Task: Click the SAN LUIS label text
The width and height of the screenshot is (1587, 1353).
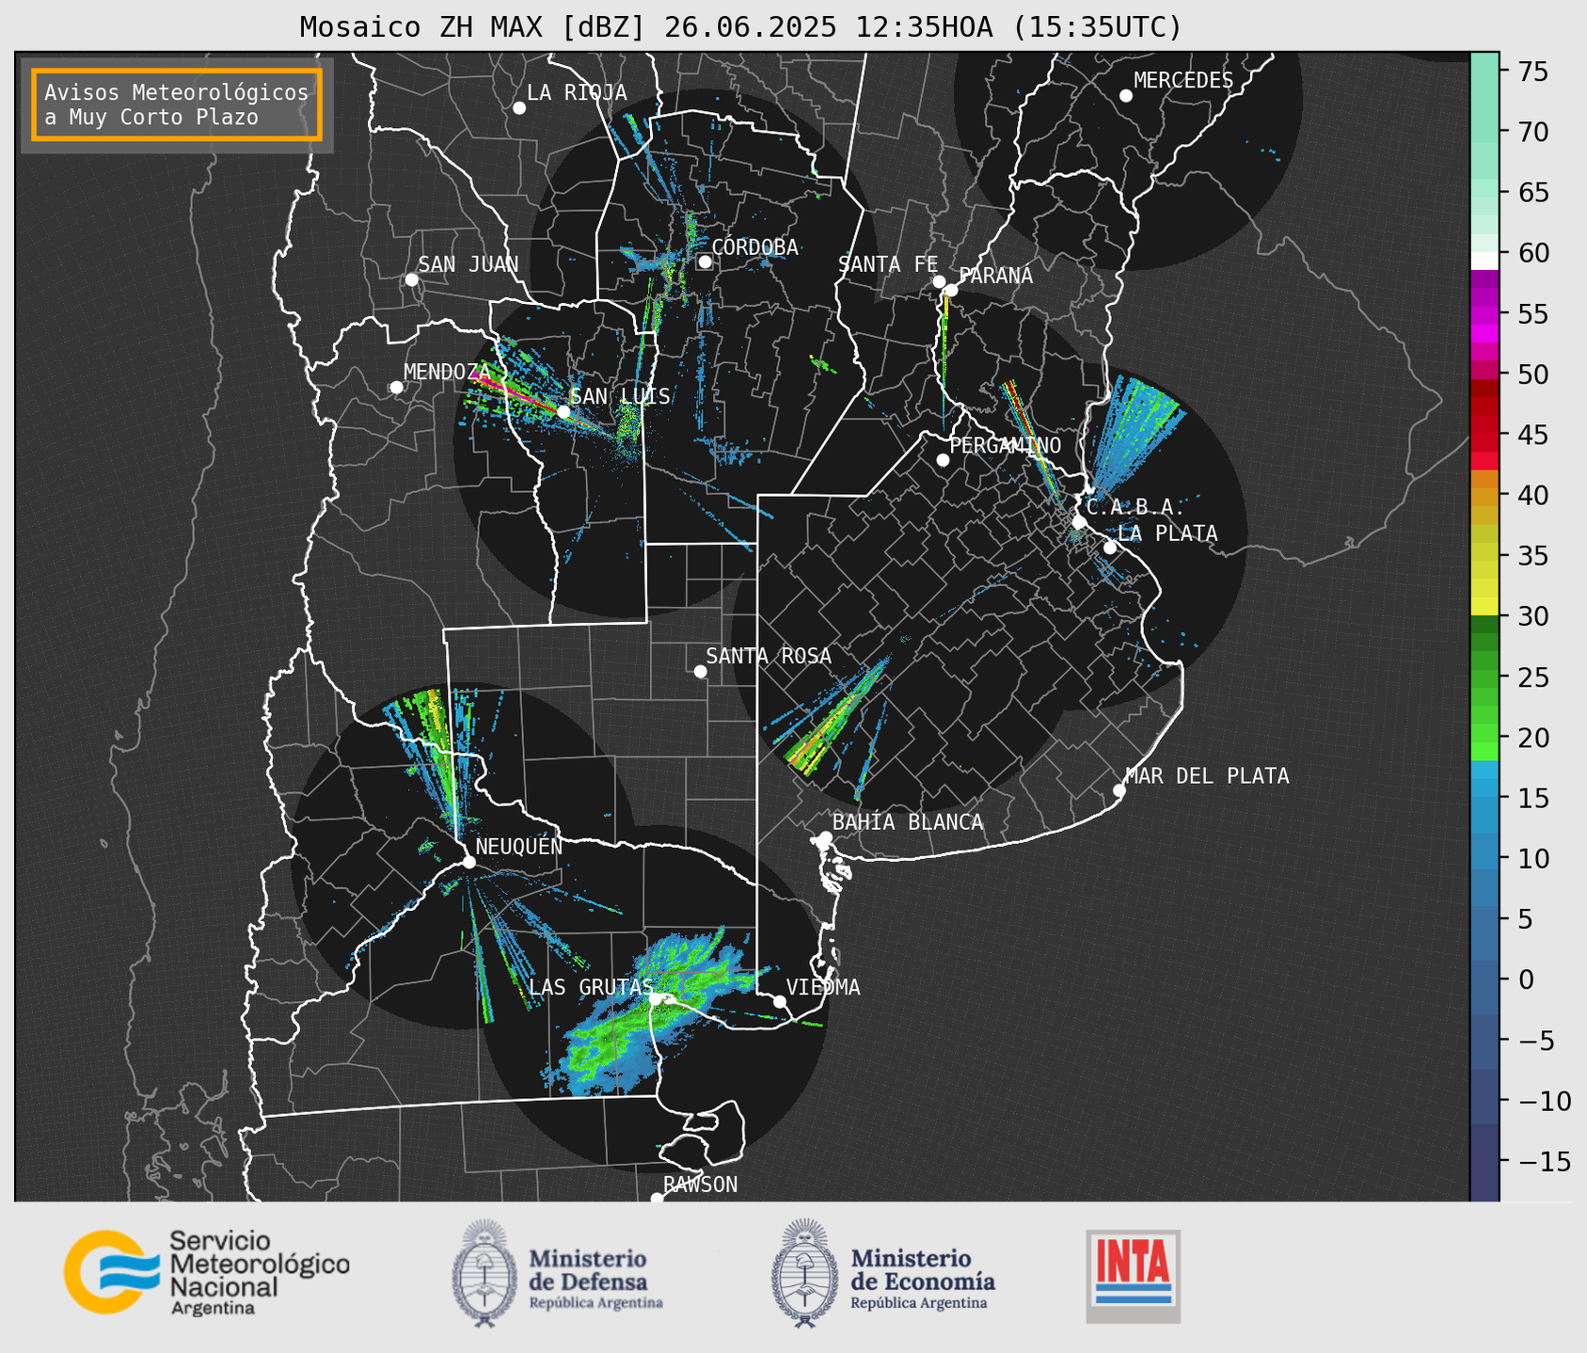Action: click(621, 396)
